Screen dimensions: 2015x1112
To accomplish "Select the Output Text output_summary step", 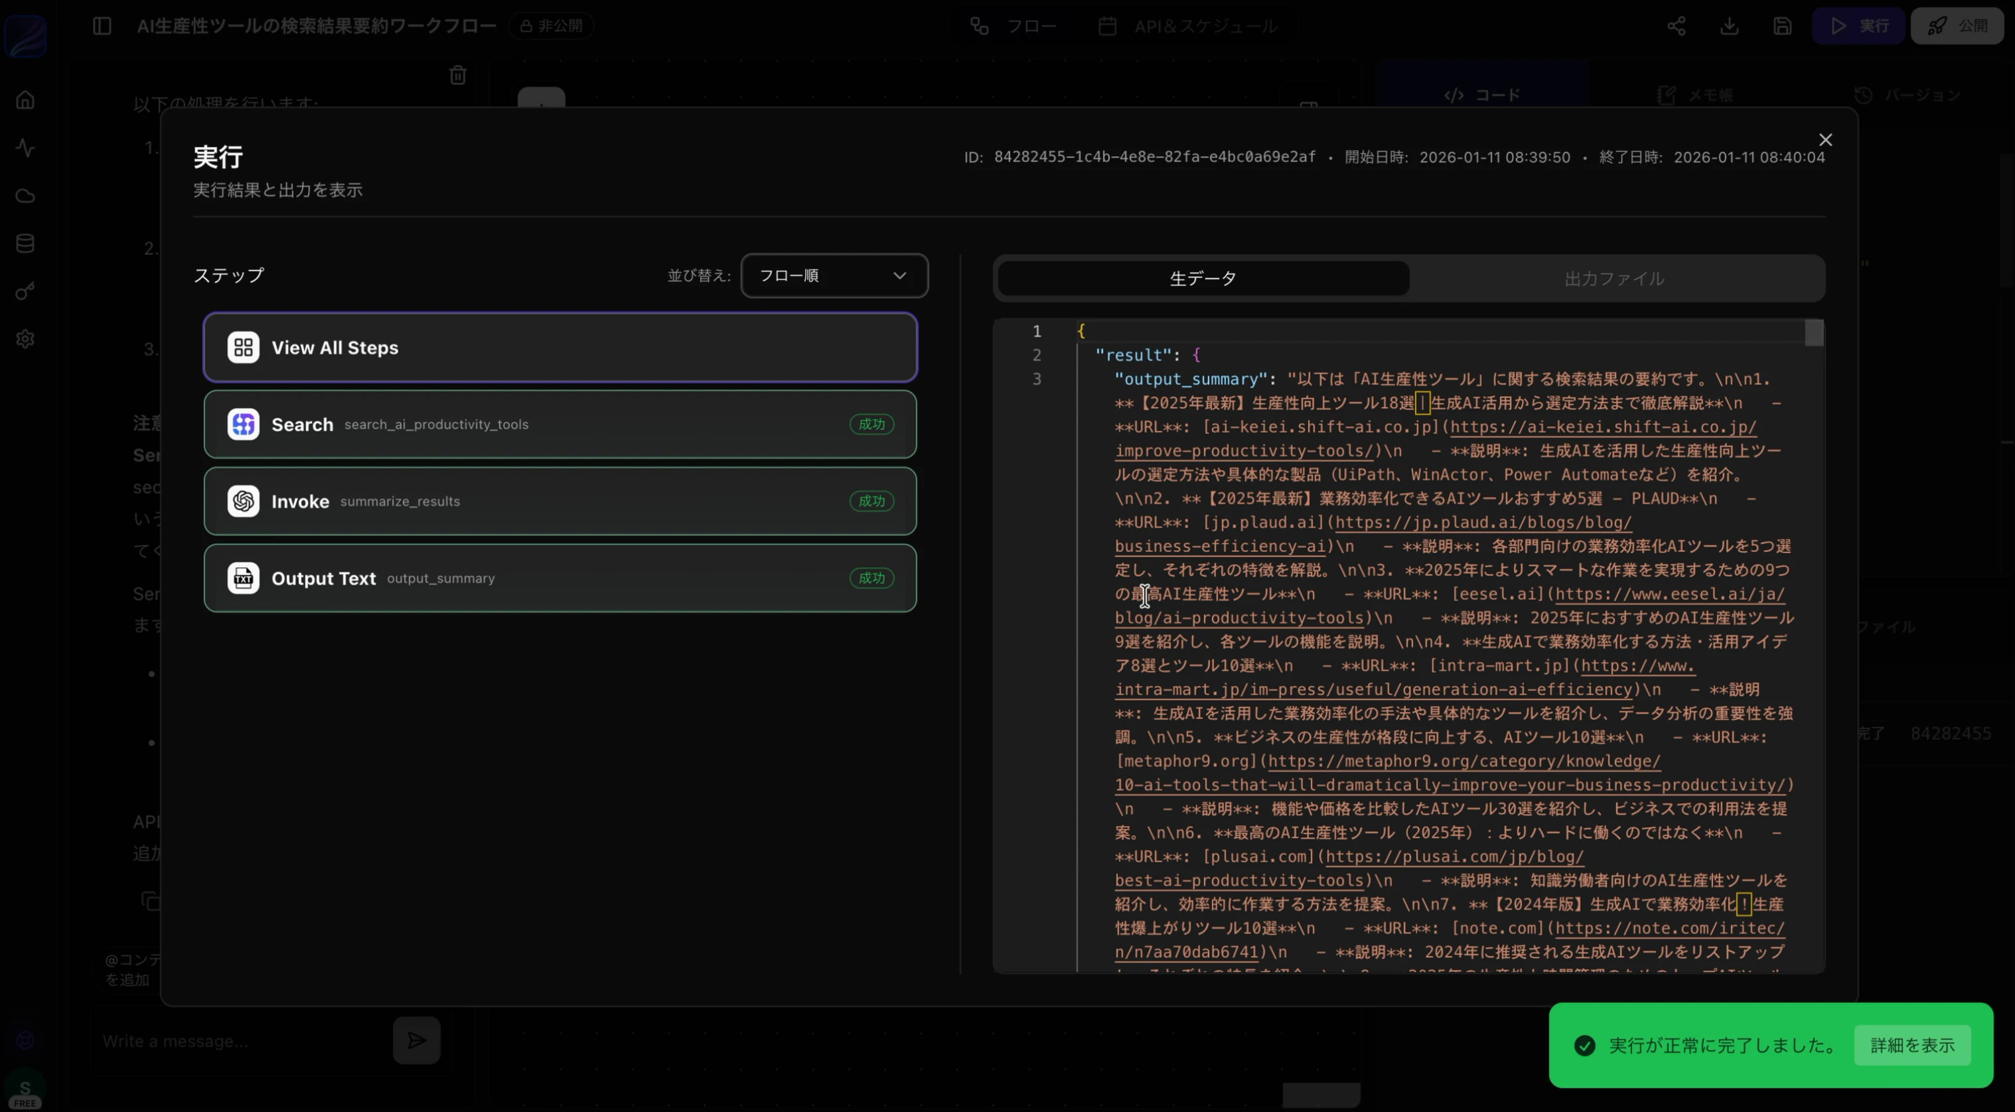I will pyautogui.click(x=560, y=579).
